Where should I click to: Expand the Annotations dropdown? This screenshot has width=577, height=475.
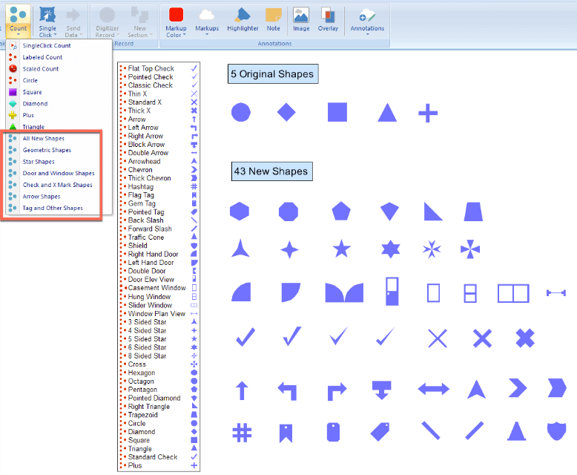coord(367,21)
